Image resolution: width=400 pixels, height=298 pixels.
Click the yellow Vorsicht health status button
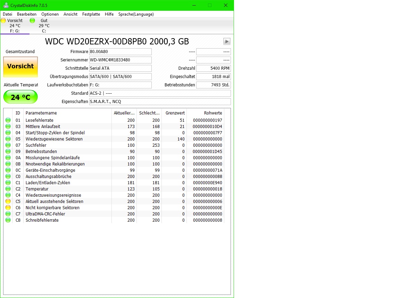coord(20,67)
